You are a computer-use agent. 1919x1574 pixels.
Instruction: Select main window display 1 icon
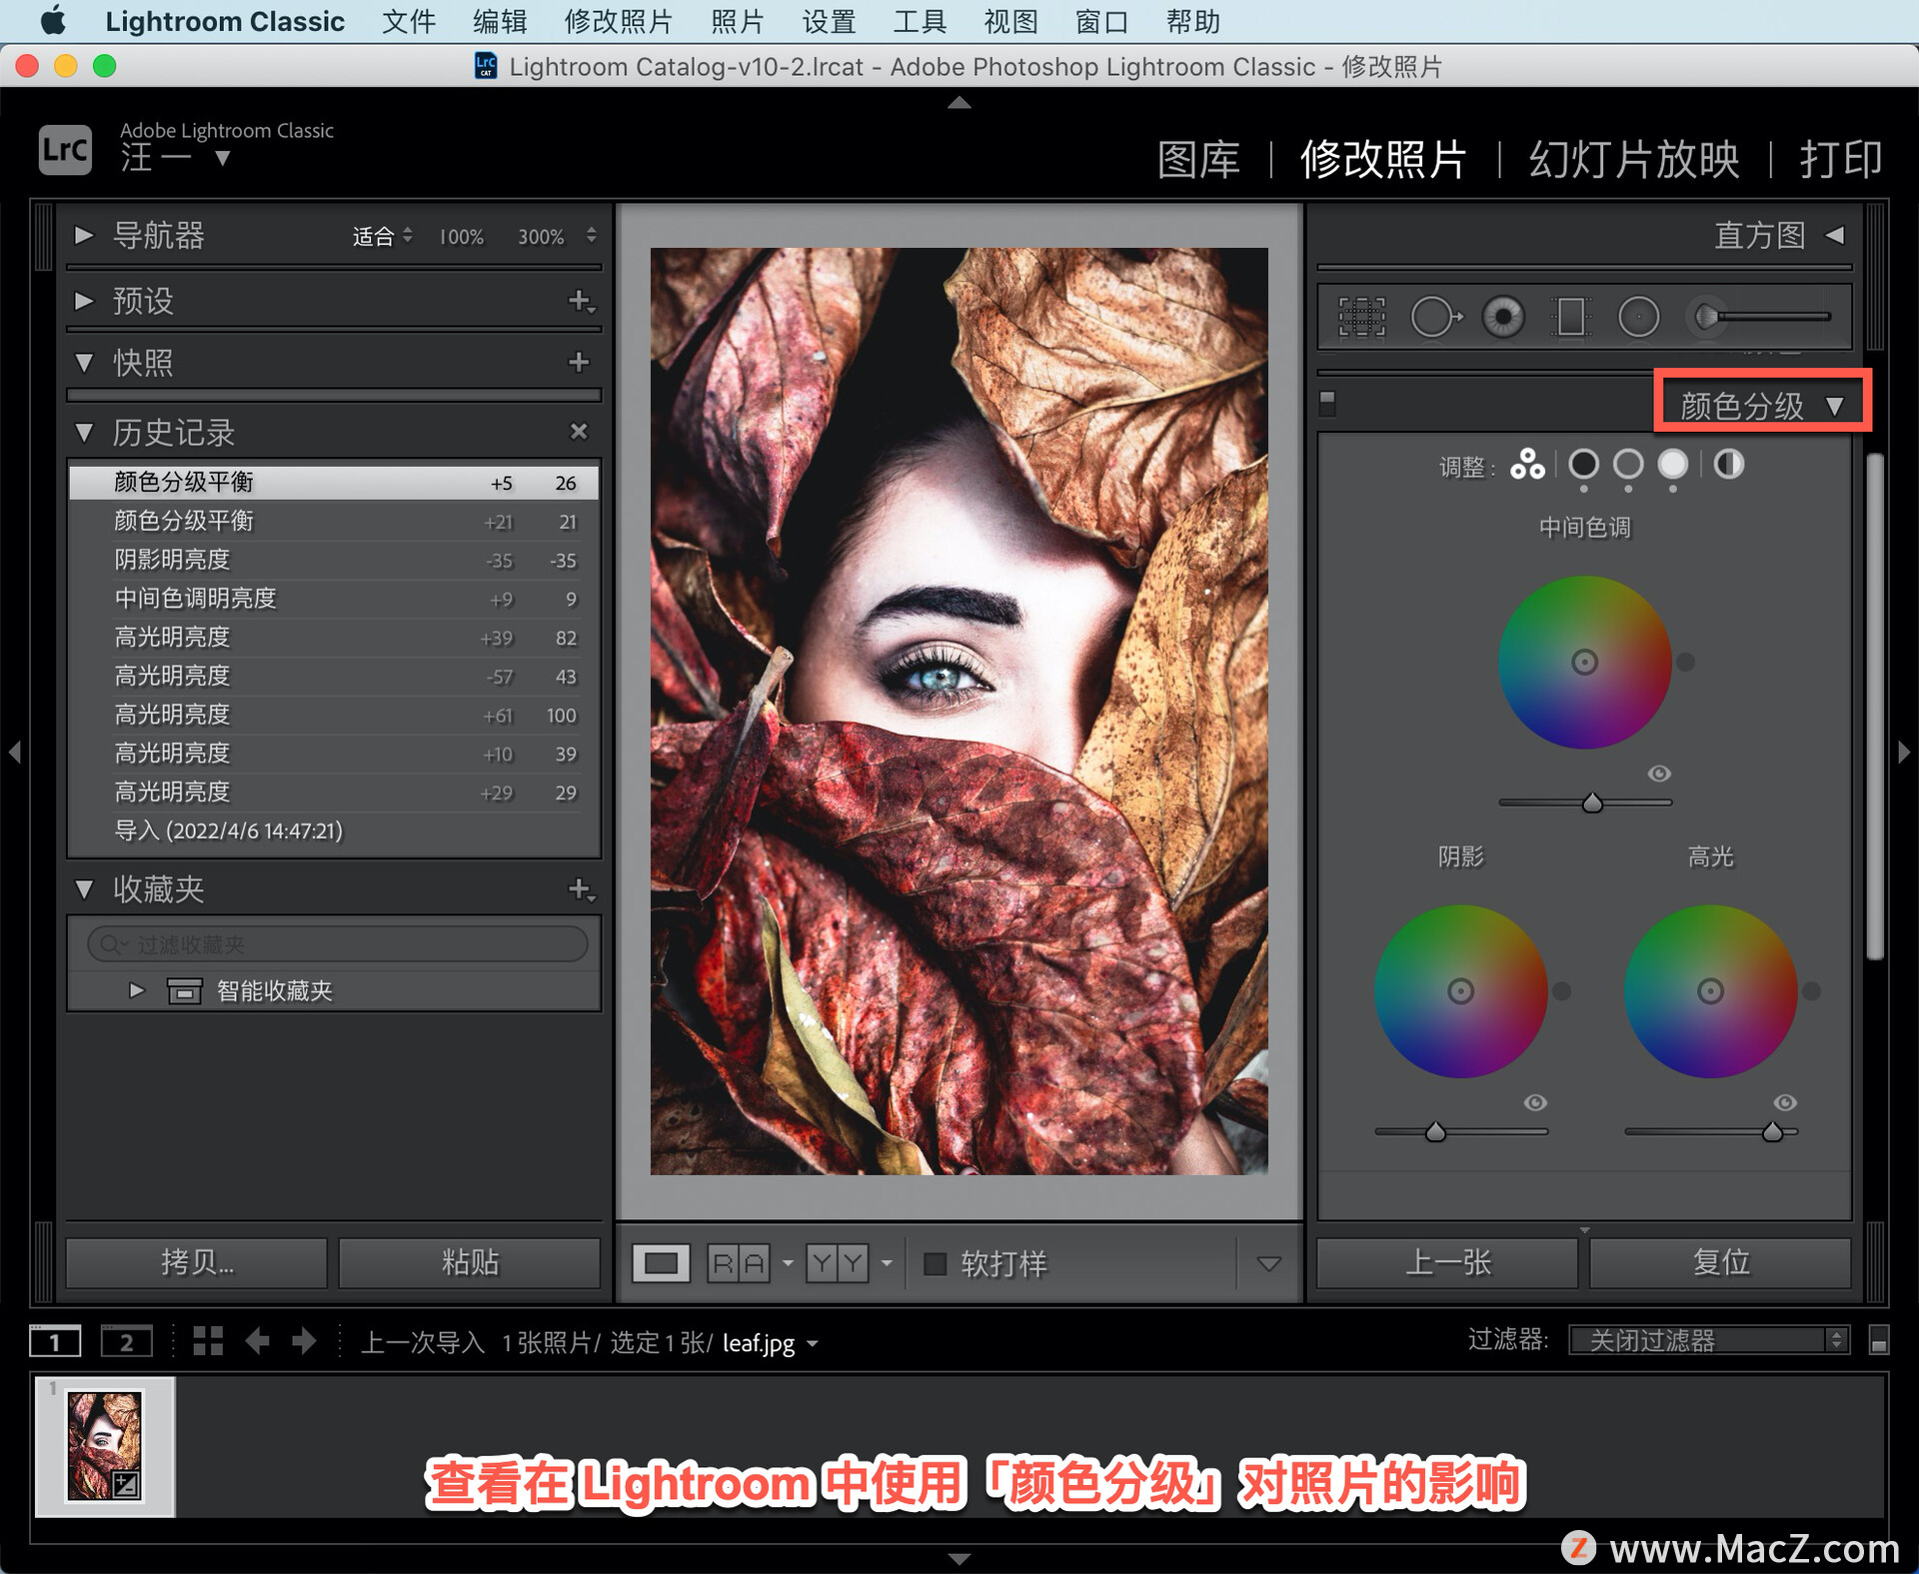pyautogui.click(x=55, y=1341)
